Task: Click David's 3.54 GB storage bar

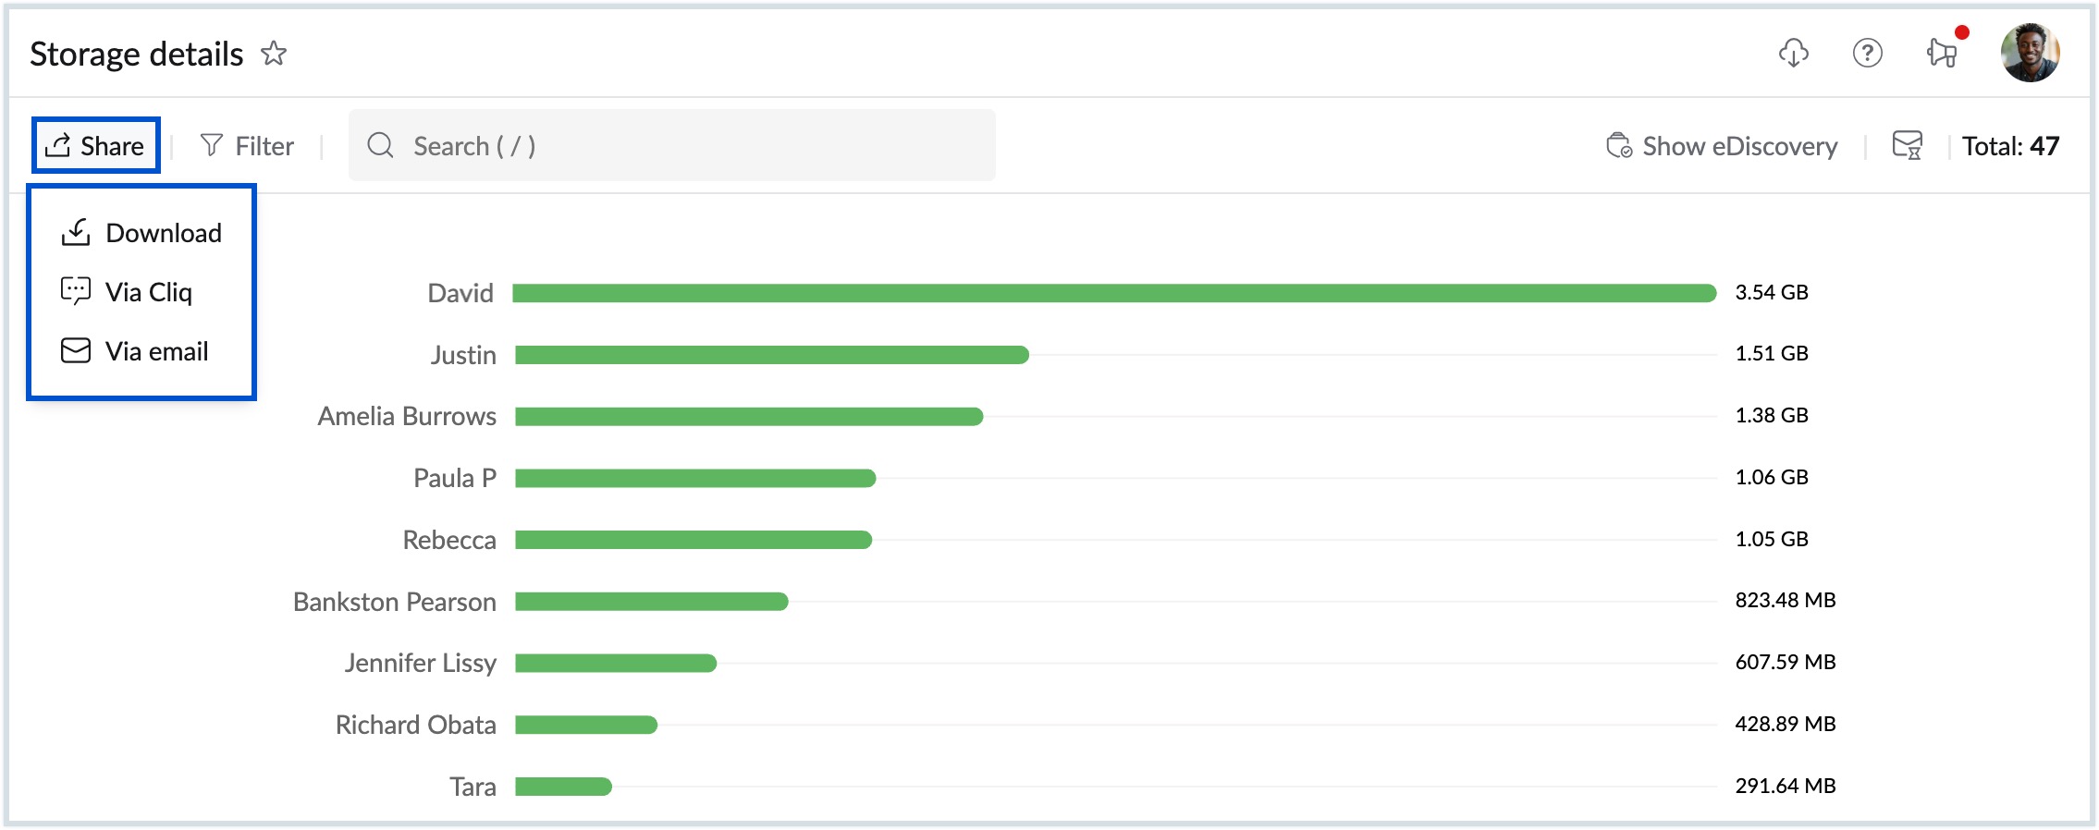Action: click(1114, 293)
